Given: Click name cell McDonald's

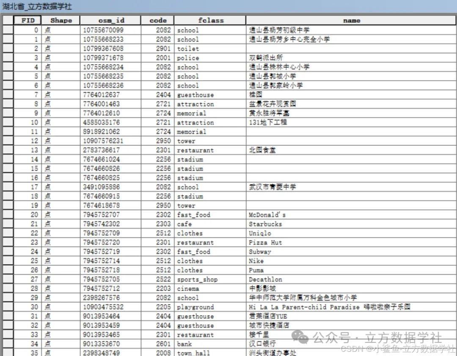Looking at the screenshot, I should [351, 215].
